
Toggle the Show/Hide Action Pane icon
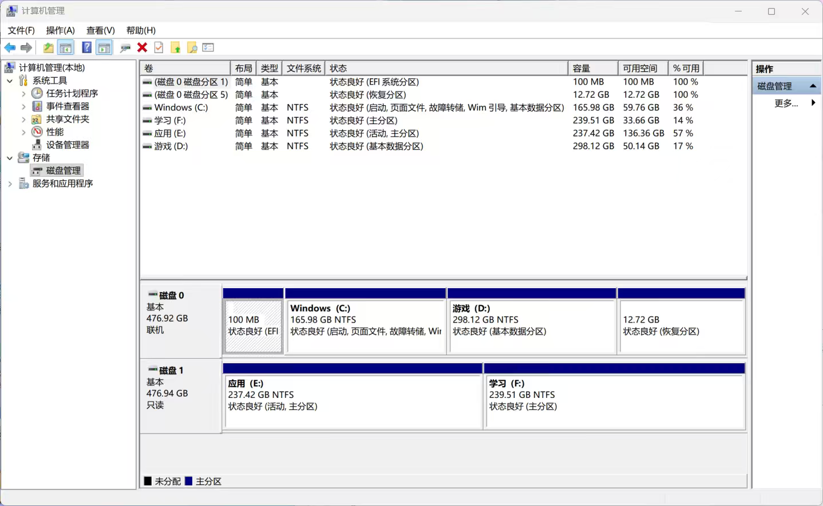click(x=104, y=48)
